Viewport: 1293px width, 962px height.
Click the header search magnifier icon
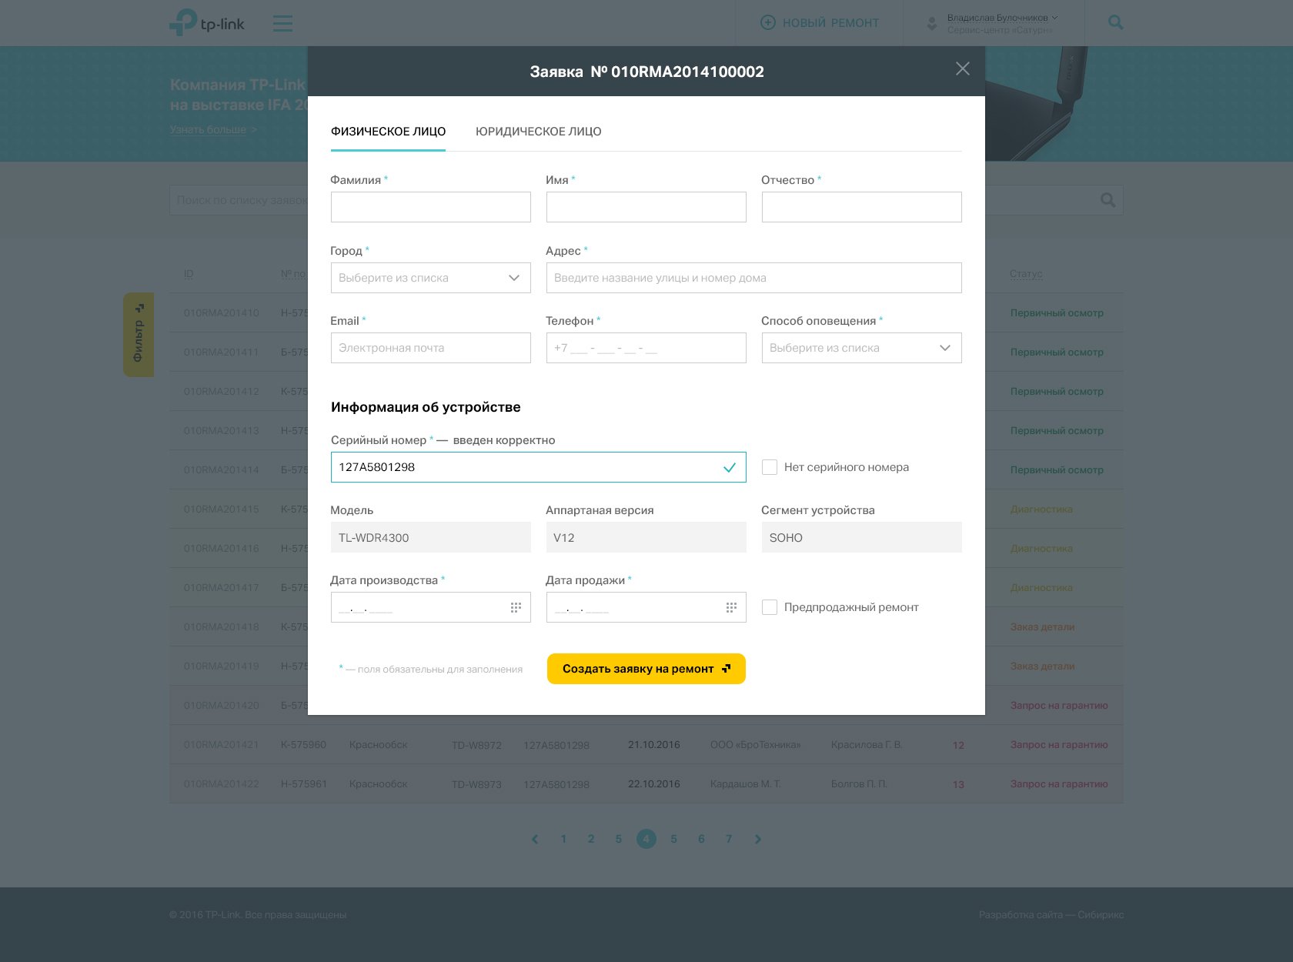[1115, 23]
